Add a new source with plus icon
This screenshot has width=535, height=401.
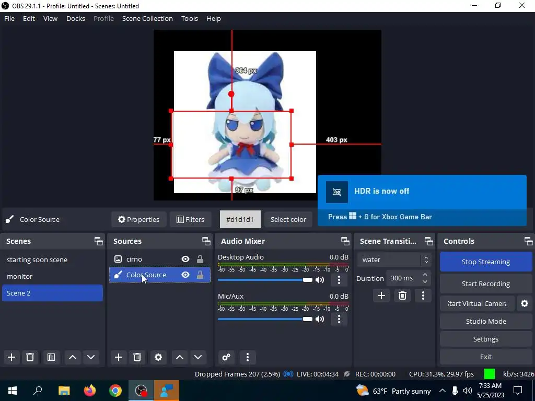coord(119,357)
